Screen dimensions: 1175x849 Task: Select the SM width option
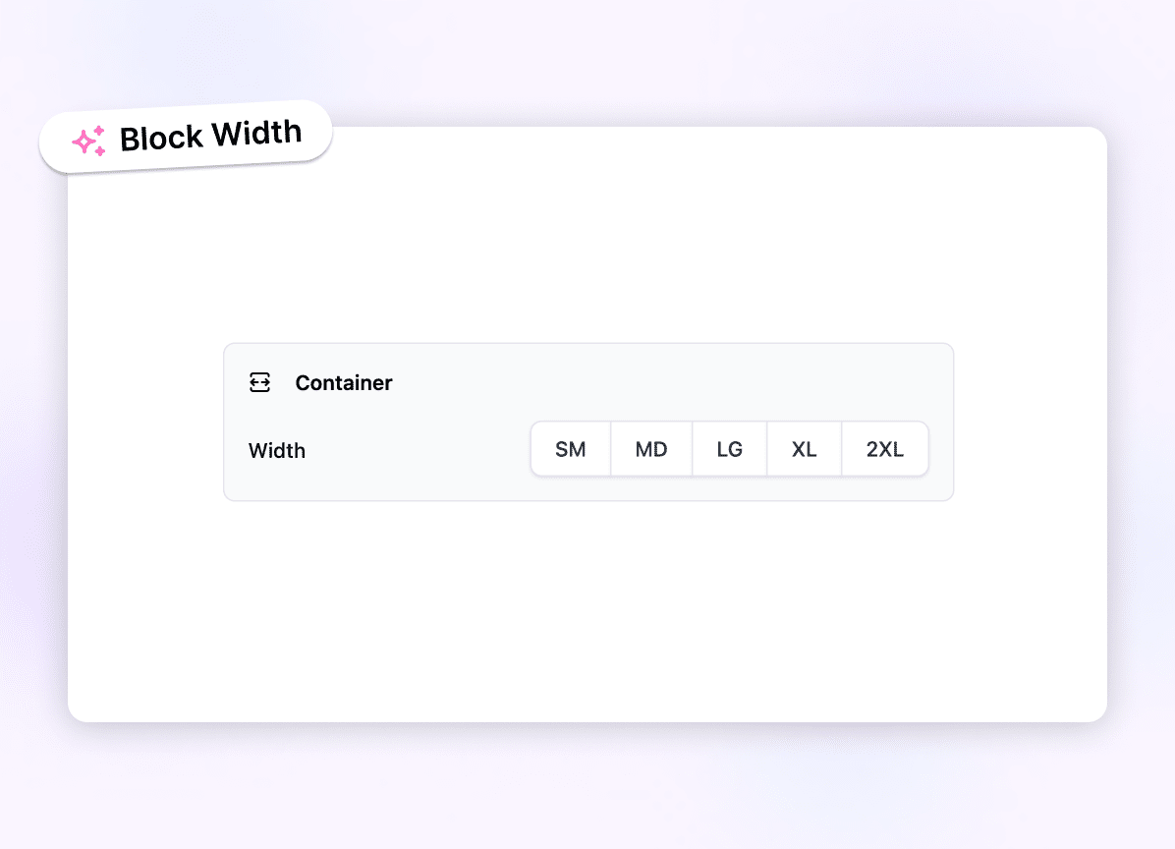571,450
